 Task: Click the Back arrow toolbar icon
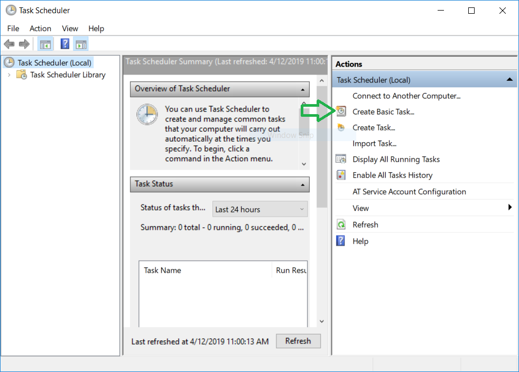(x=9, y=44)
